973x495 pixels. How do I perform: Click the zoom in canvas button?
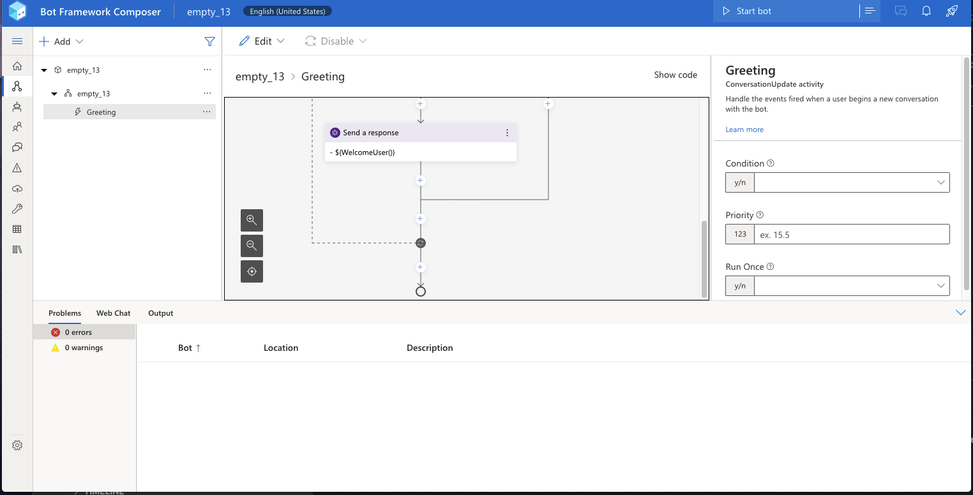point(252,220)
